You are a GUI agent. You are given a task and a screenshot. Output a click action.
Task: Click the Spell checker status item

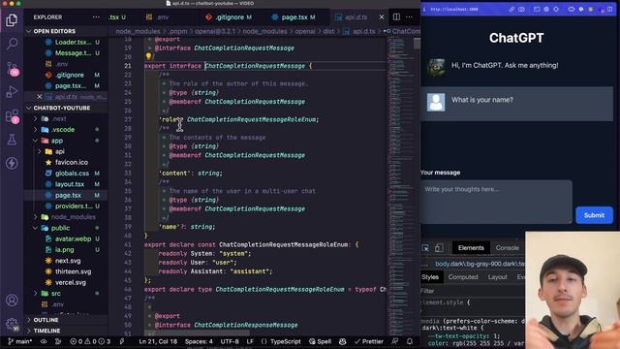click(x=321, y=341)
